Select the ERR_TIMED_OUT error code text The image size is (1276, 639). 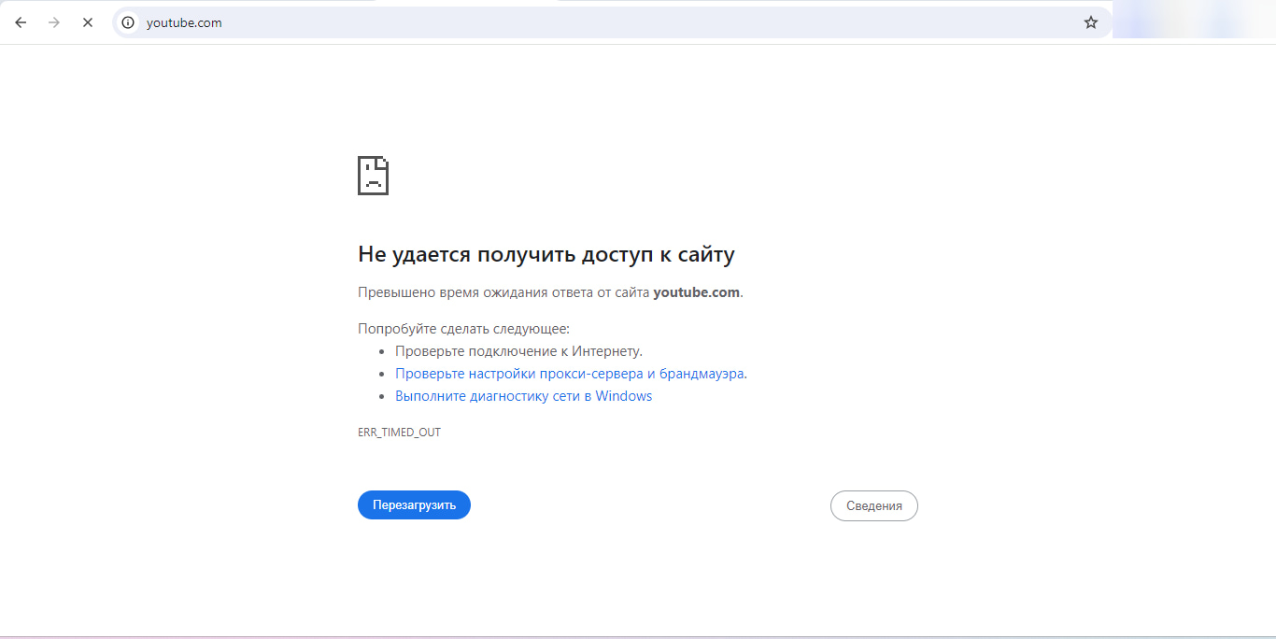coord(399,433)
